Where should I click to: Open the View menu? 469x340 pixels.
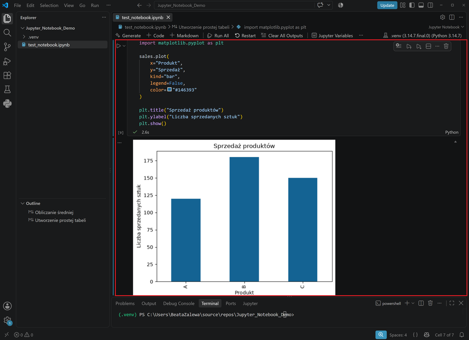[x=69, y=5]
